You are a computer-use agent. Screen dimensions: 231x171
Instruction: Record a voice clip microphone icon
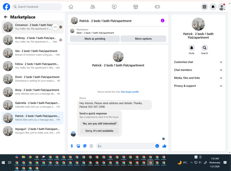coord(72,146)
